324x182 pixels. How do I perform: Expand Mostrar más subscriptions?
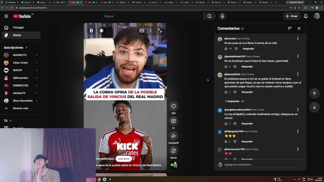21,108
